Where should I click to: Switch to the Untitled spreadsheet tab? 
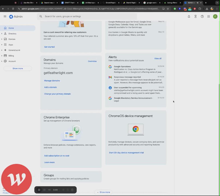pyautogui.click(x=91, y=3)
